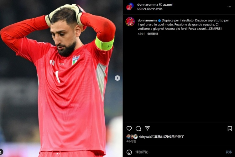Open richycala's profile from the likes line
This screenshot has width=235, height=157.
click(145, 137)
